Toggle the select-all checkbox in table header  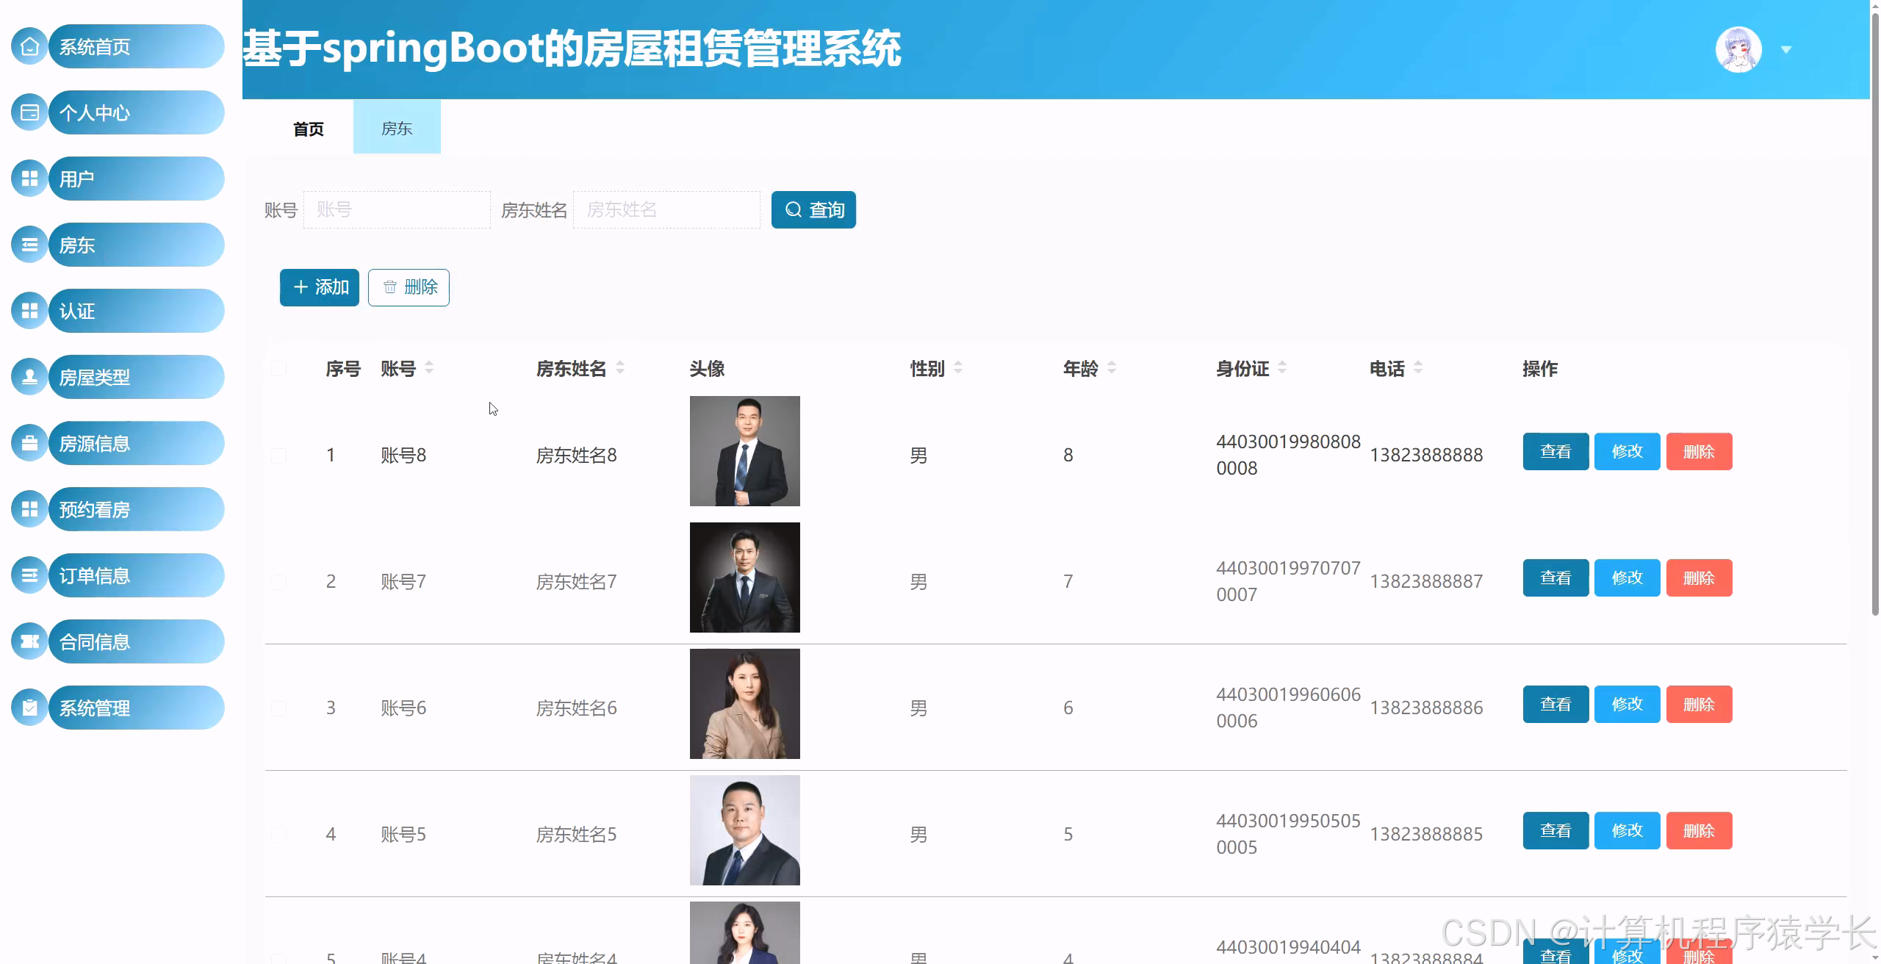[278, 368]
